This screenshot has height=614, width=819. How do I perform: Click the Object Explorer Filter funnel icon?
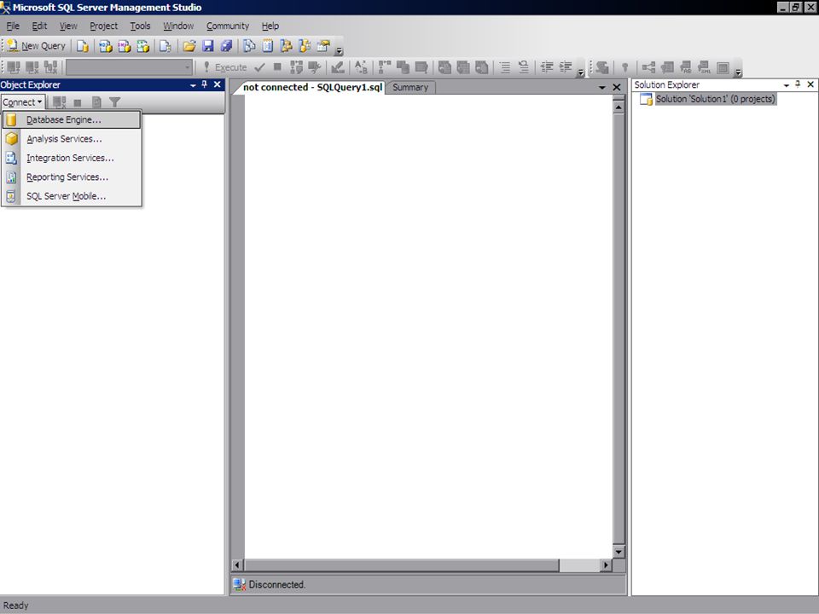click(114, 102)
